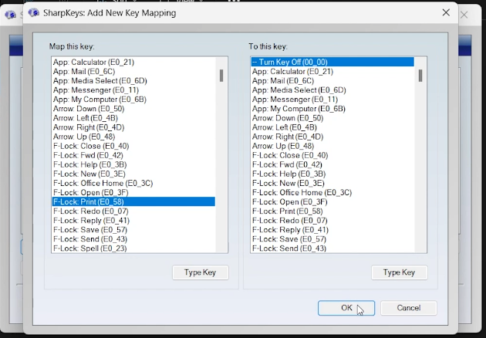Screen dimensions: 486x338
Task: Click the right list scrollbar thumb
Action: click(x=420, y=76)
